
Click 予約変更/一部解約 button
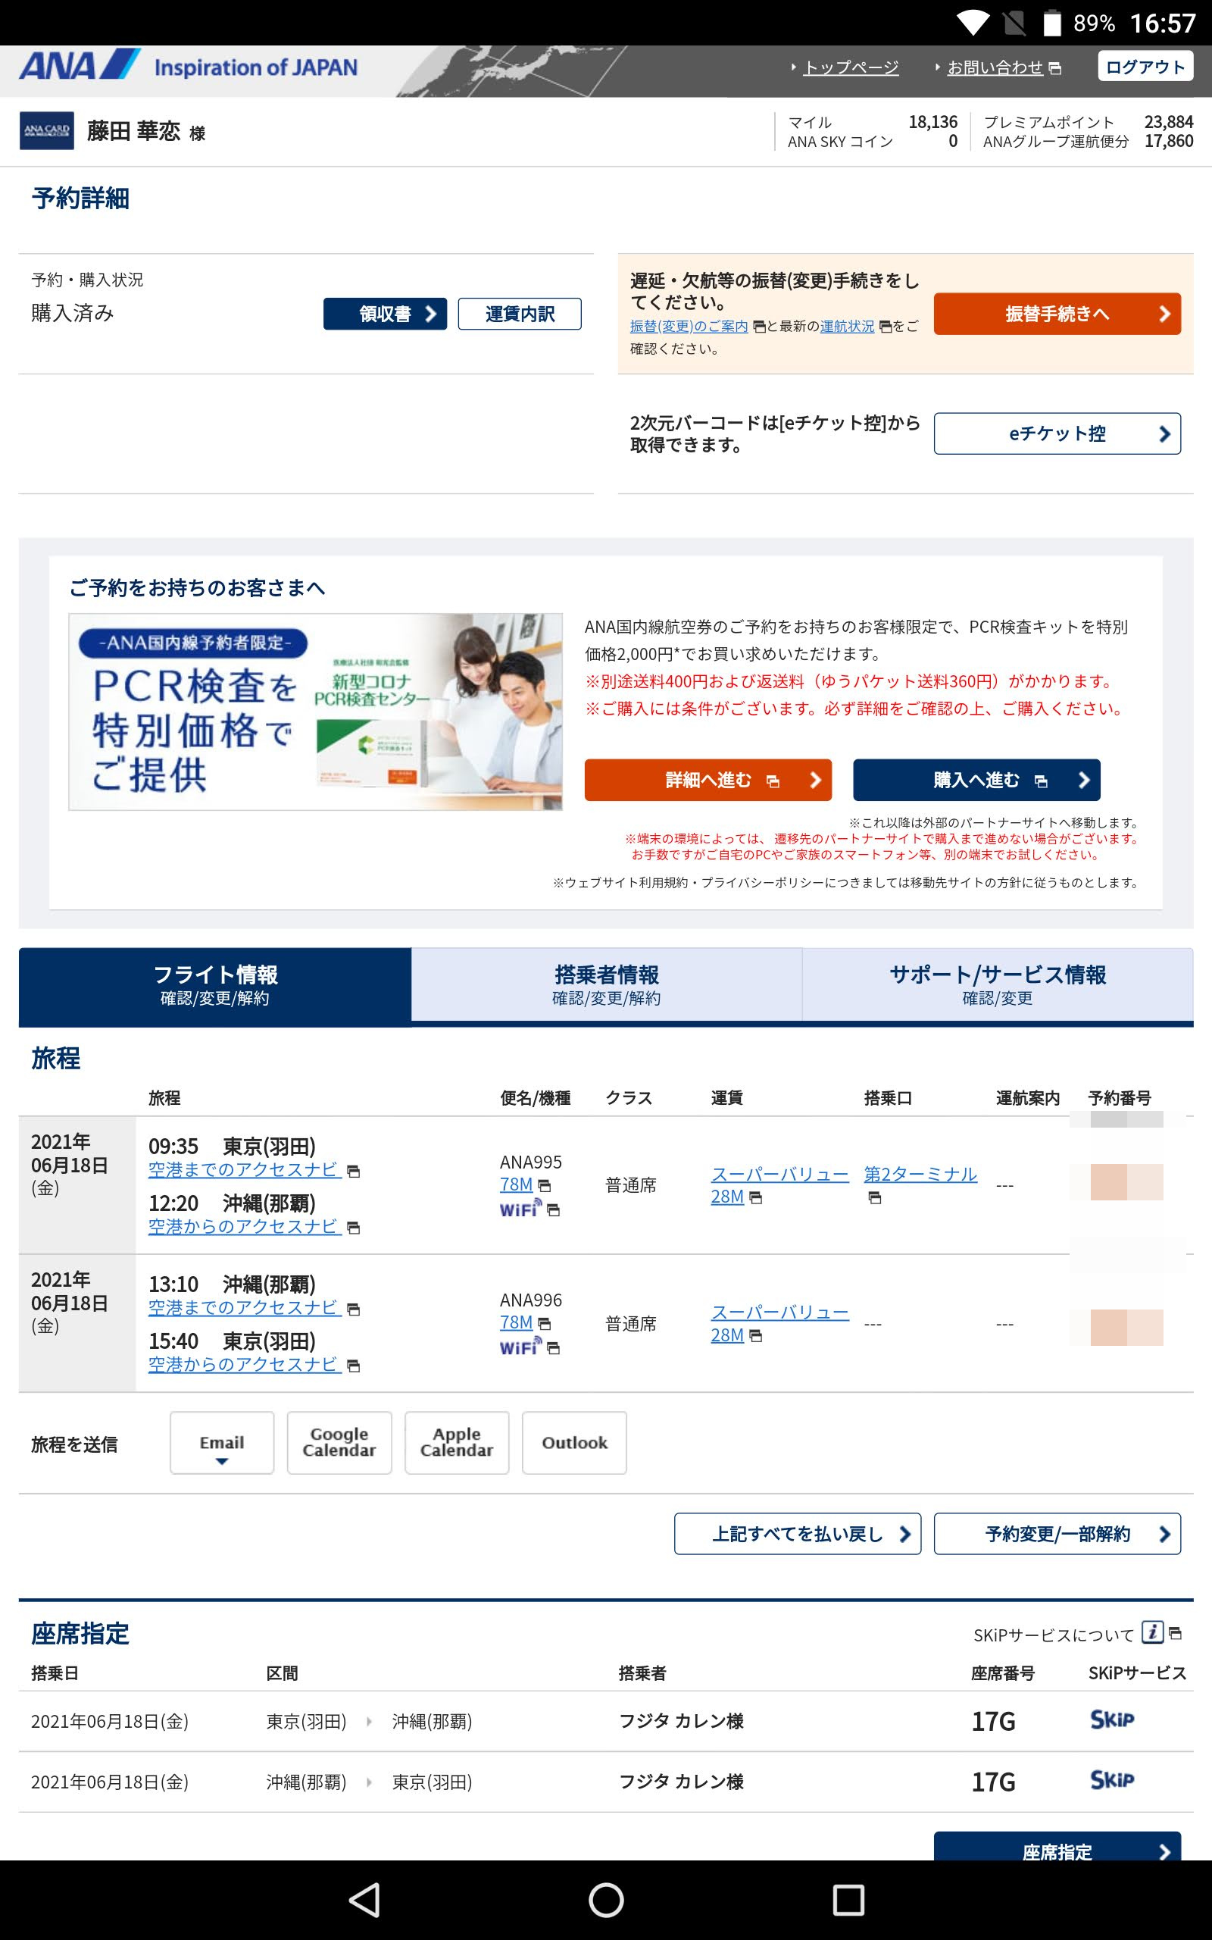coord(1057,1534)
